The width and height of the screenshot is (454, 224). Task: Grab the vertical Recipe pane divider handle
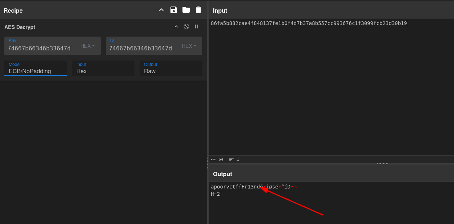208,164
